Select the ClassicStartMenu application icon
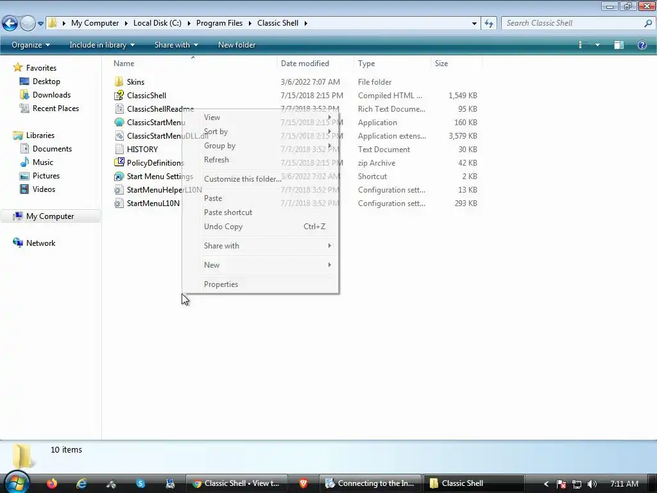Viewport: 657px width, 493px height. coord(119,122)
